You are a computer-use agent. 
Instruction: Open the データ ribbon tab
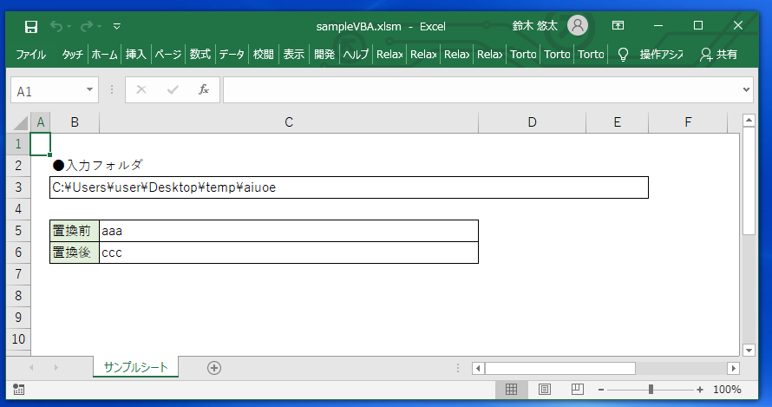click(x=232, y=54)
